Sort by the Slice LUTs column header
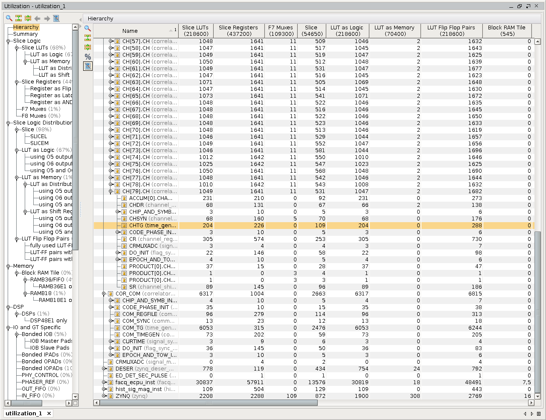The height and width of the screenshot is (420, 546). 195,31
